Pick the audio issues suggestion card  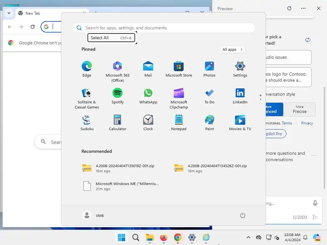tap(289, 57)
